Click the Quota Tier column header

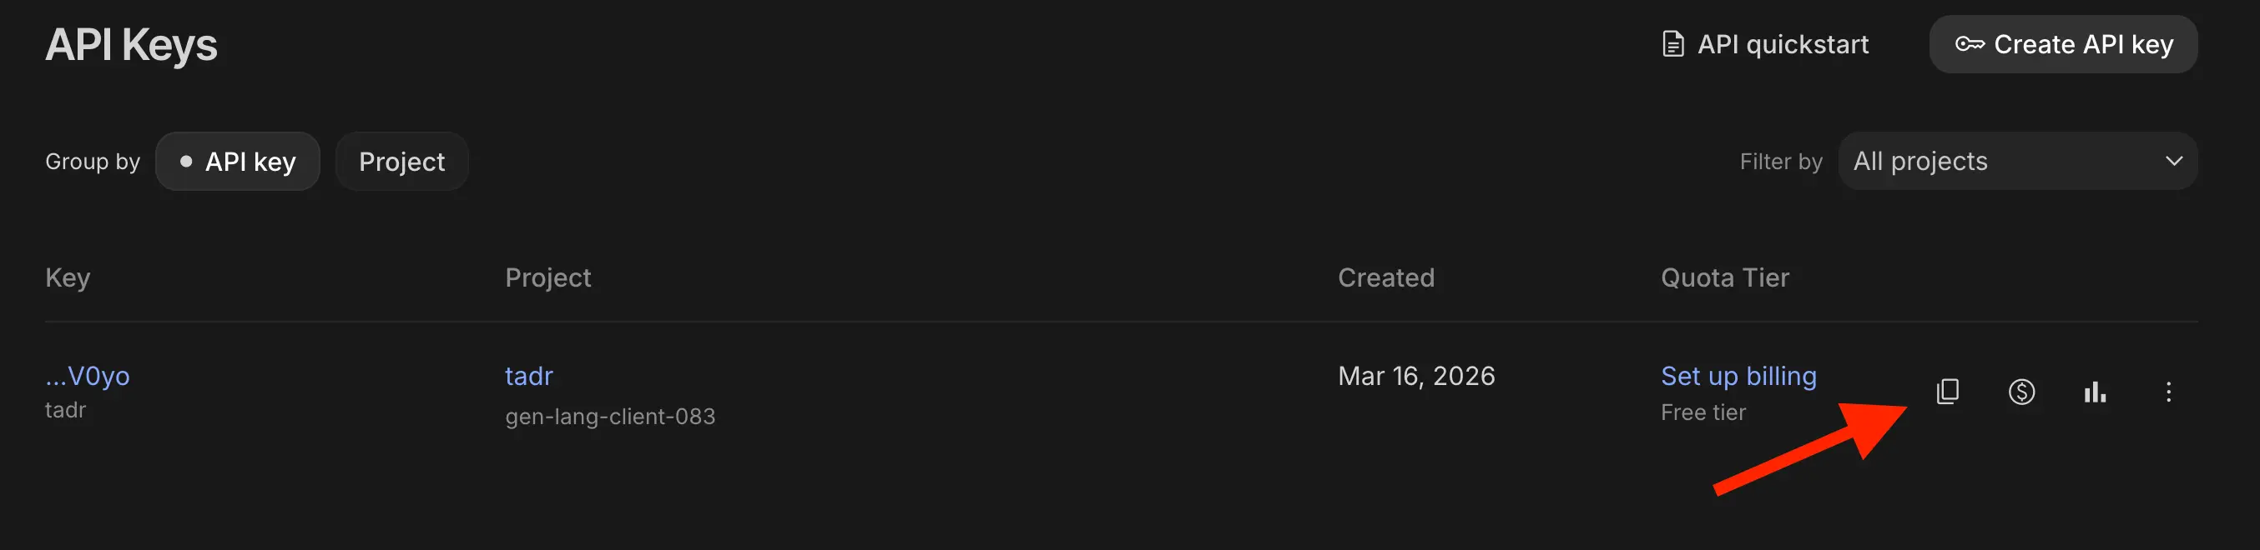(x=1724, y=277)
